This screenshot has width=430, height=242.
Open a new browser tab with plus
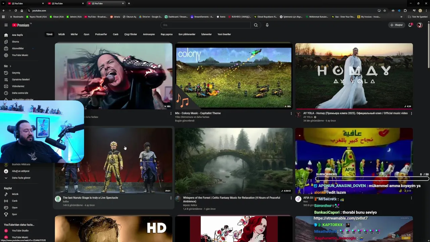pyautogui.click(x=129, y=3)
